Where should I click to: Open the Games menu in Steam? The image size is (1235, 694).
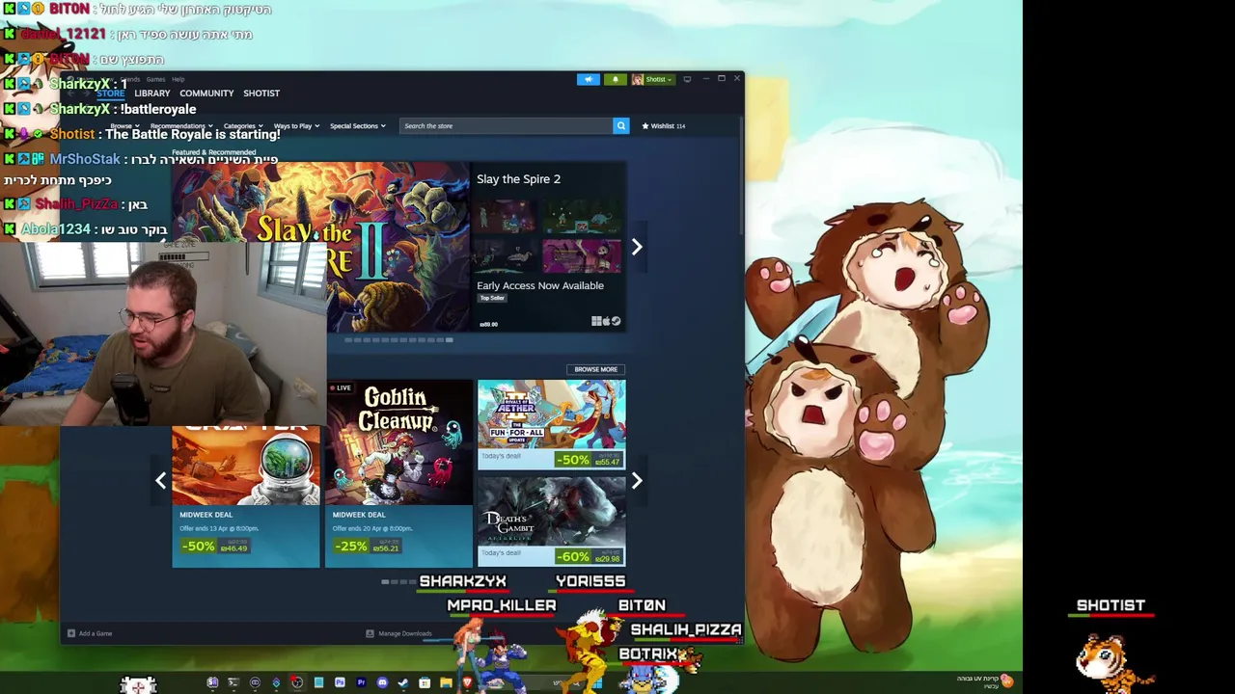[x=155, y=79]
